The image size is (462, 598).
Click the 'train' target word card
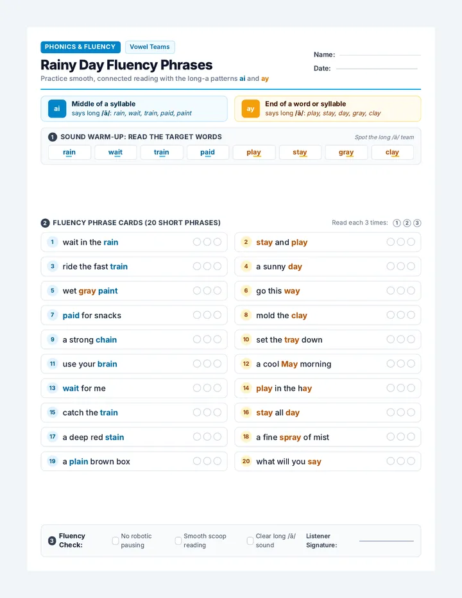pyautogui.click(x=161, y=152)
